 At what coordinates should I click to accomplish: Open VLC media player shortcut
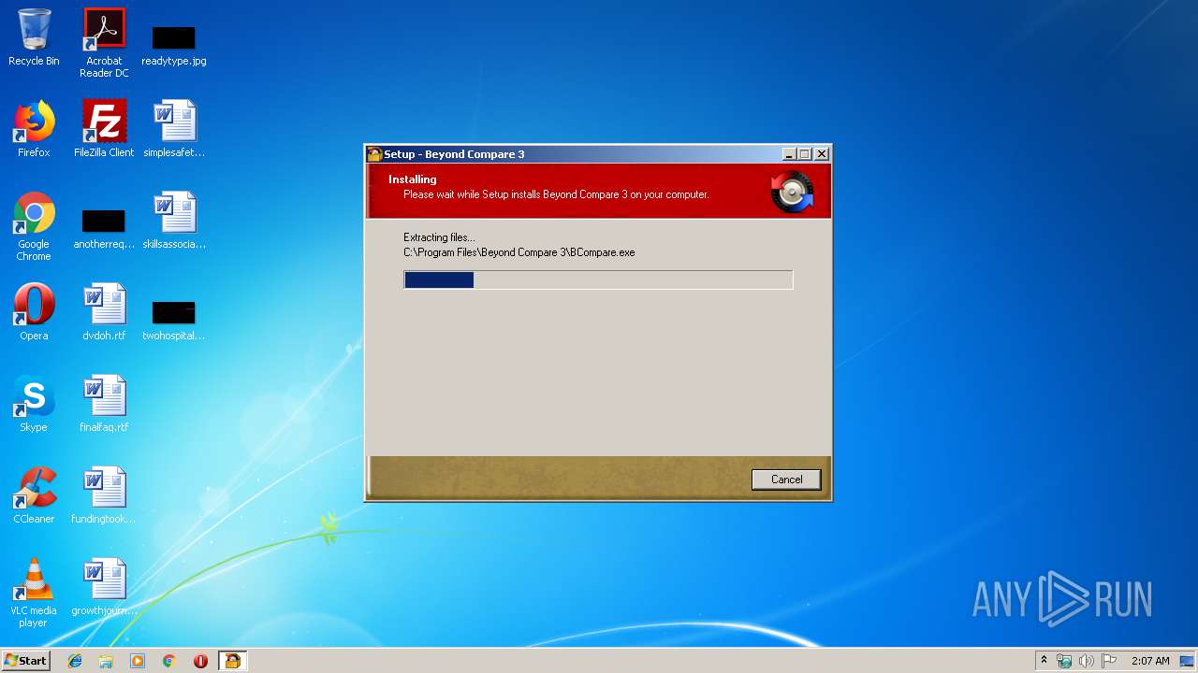pyautogui.click(x=34, y=593)
